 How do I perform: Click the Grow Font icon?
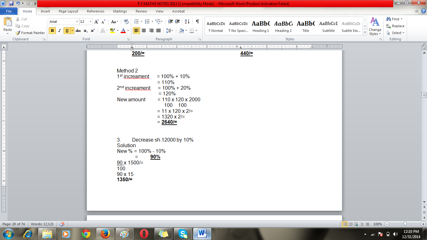coord(97,22)
